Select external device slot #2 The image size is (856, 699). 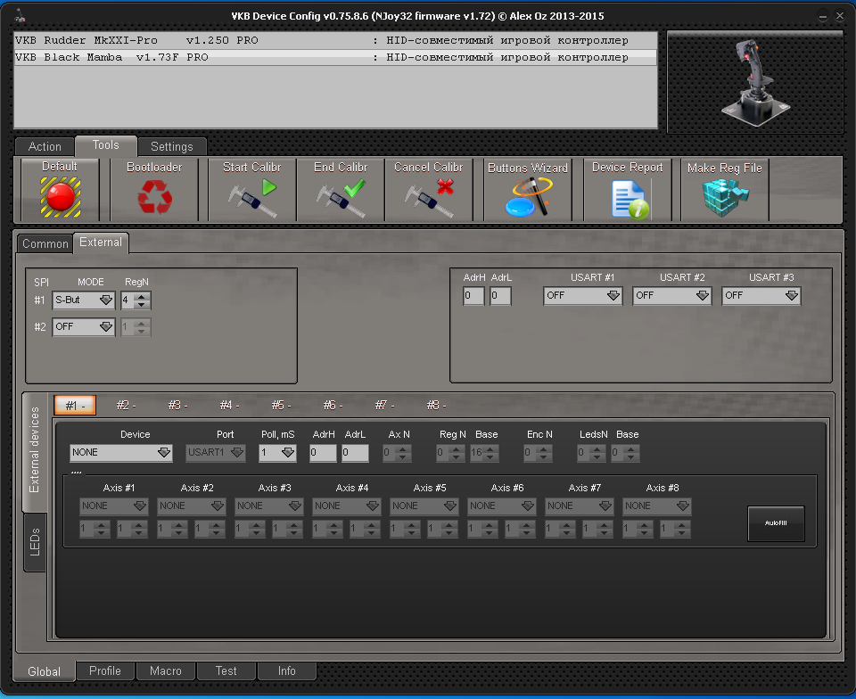126,406
